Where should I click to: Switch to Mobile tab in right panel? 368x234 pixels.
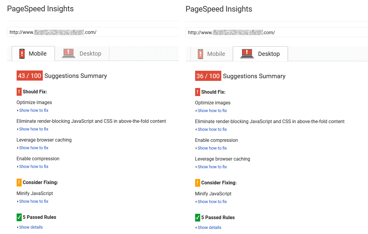coord(211,54)
